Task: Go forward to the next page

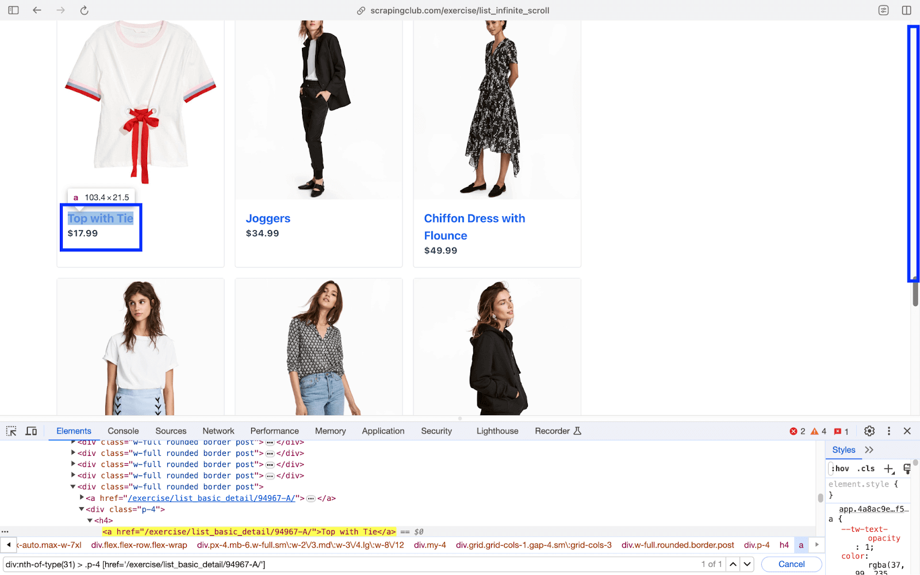Action: (60, 10)
